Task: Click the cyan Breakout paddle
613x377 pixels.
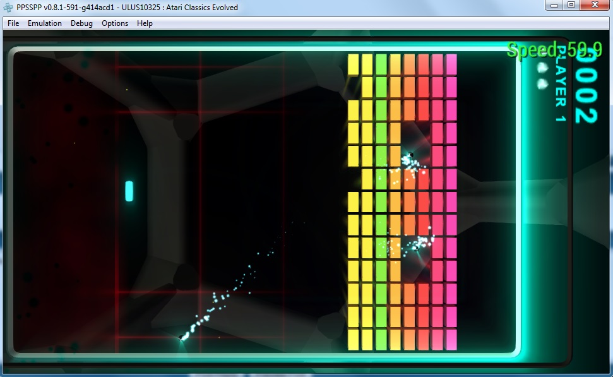Action: tap(129, 191)
